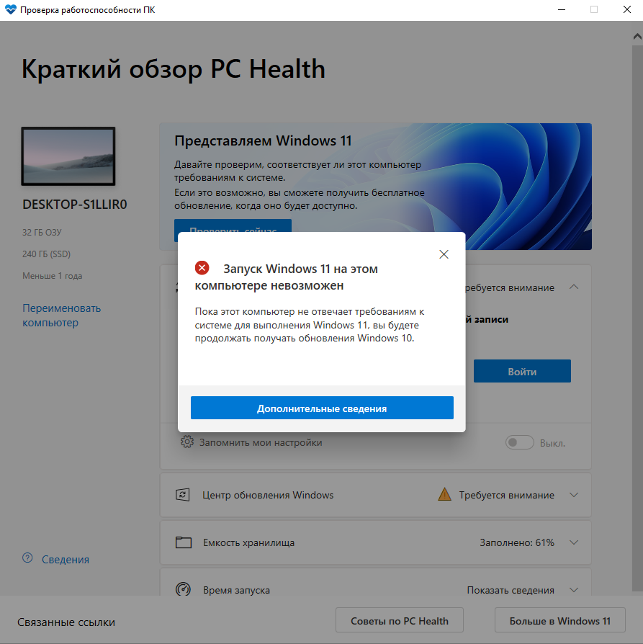This screenshot has height=644, width=643.
Task: Close the Windows 11 incompatibility dialog
Action: click(x=444, y=254)
